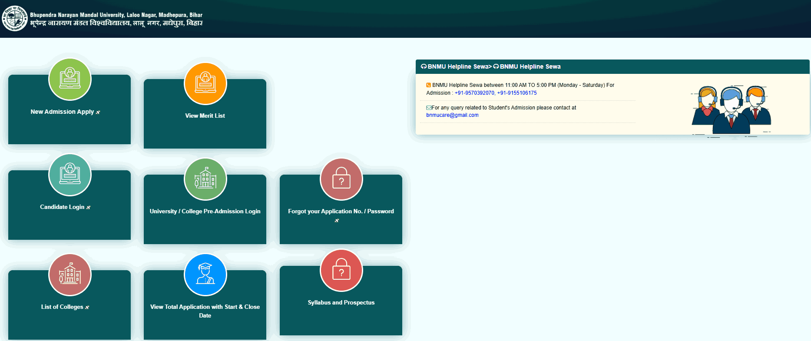811x341 pixels.
Task: Click the helpline support staff illustration
Action: tap(731, 110)
